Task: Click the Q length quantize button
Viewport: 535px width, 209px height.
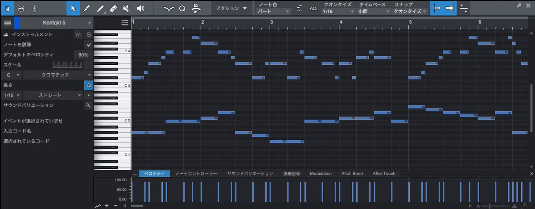Action: click(88, 85)
